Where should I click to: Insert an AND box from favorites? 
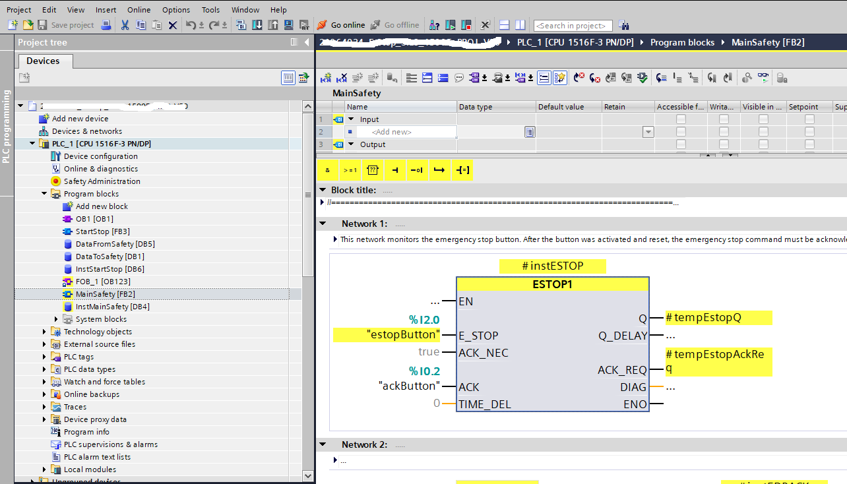pyautogui.click(x=328, y=170)
